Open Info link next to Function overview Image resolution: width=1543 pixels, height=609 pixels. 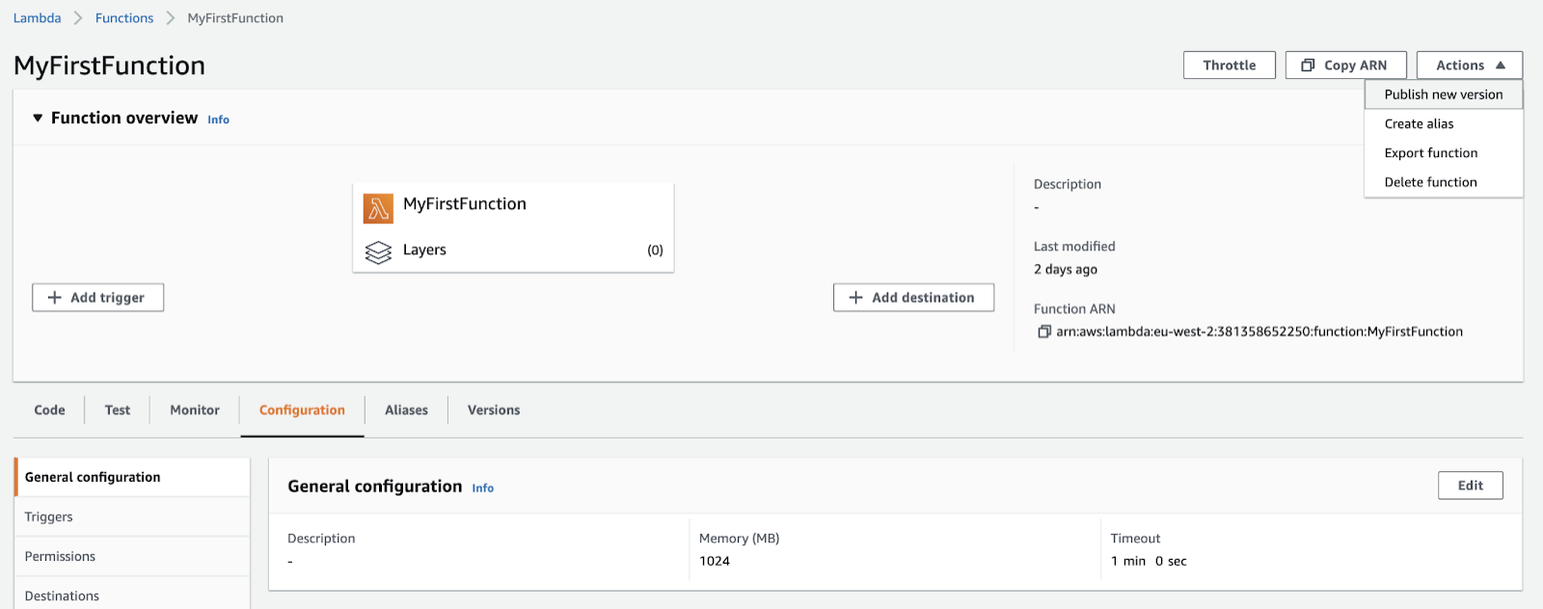218,119
